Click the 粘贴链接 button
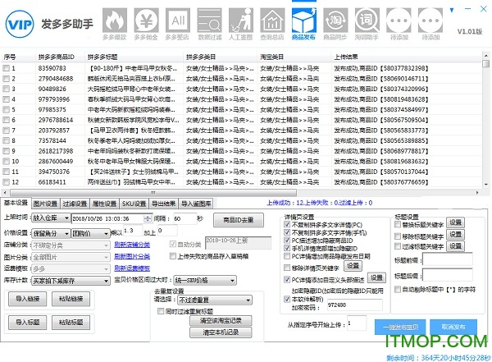Viewport: 492px width, 362px height. coord(71,299)
